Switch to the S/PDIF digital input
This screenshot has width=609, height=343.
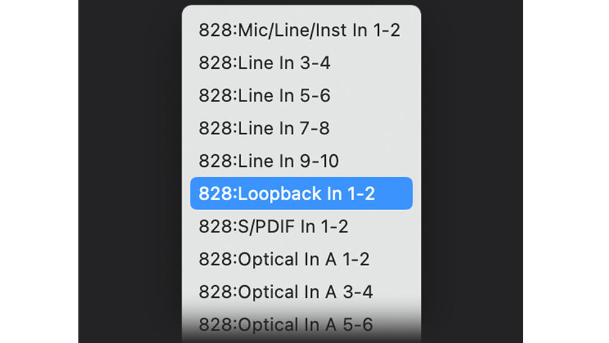coord(273,227)
